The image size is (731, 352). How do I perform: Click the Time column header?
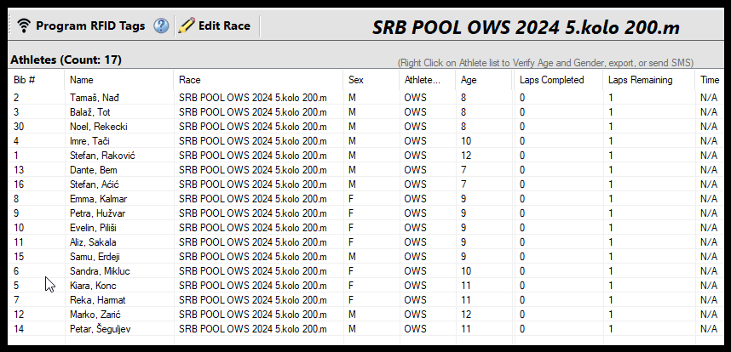[709, 80]
